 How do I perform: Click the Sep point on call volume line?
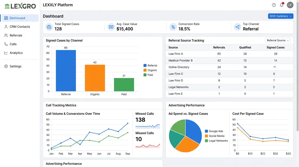tap(128, 124)
